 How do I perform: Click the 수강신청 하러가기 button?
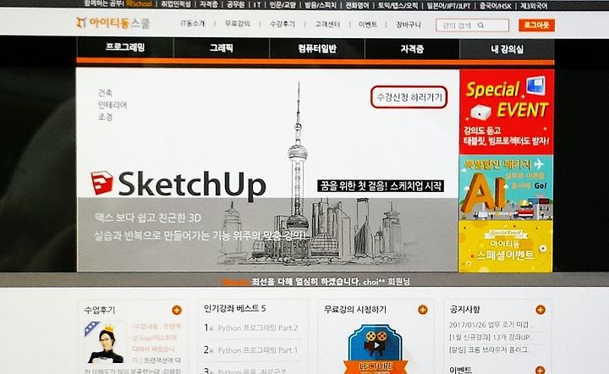coord(409,97)
